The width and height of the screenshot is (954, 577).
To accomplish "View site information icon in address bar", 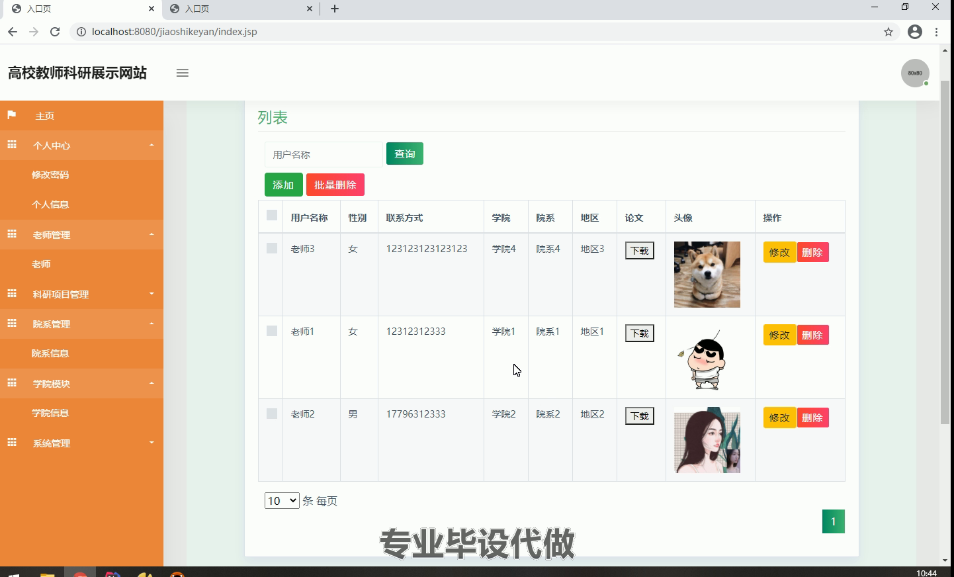I will (81, 32).
